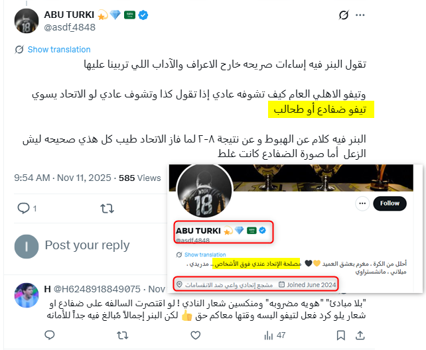Bookmark H's reply
Screen dimensions: 426x350
[x=340, y=335]
